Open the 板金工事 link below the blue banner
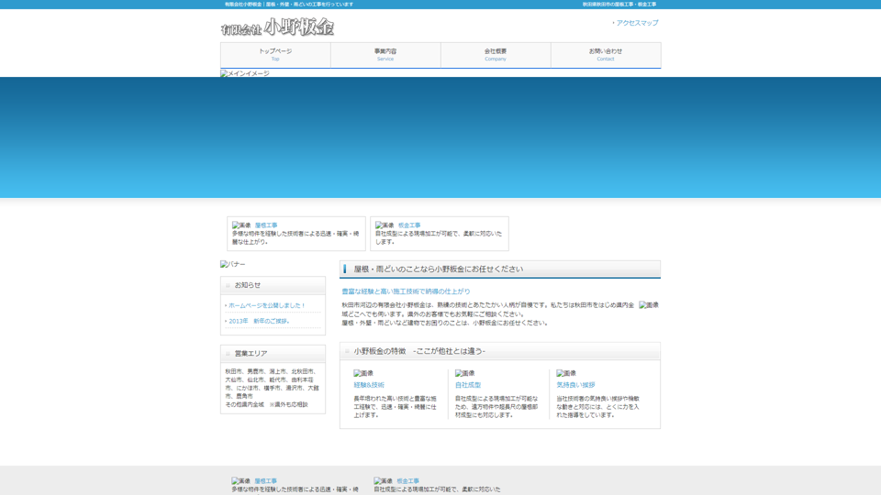The width and height of the screenshot is (881, 495). pyautogui.click(x=409, y=225)
